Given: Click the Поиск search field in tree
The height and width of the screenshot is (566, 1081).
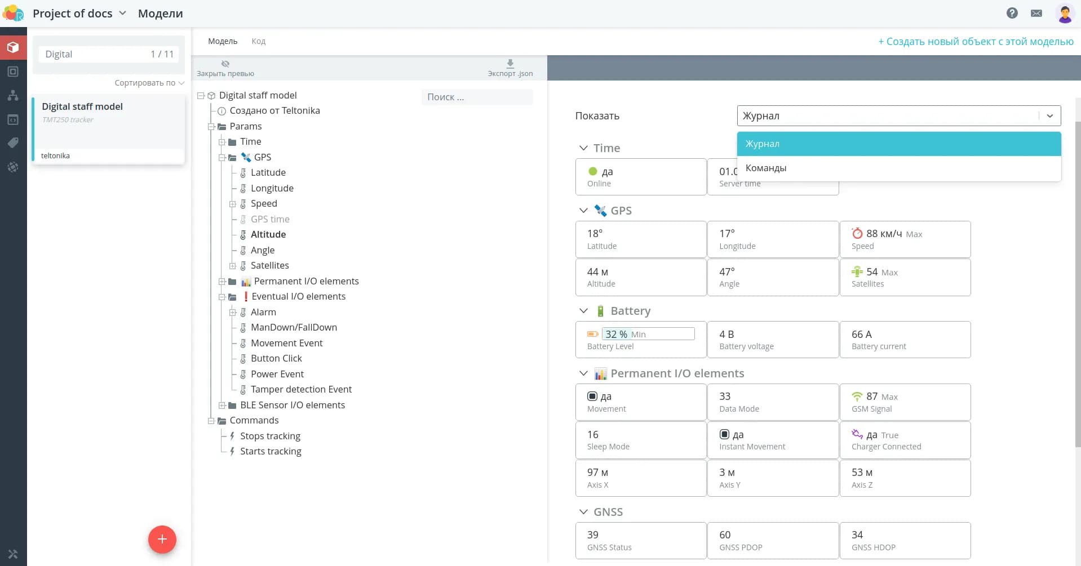Looking at the screenshot, I should click(x=476, y=97).
